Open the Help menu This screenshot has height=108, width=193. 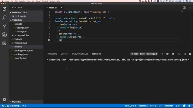58,1
